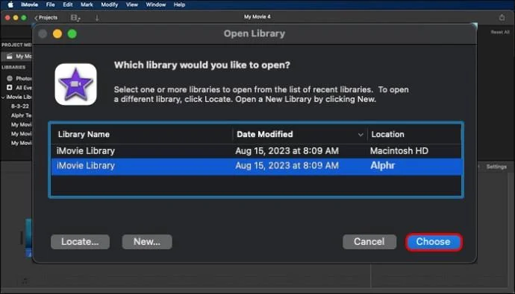Click the Share icon in iMovie toolbar
Image resolution: width=515 pixels, height=294 pixels.
(x=502, y=17)
